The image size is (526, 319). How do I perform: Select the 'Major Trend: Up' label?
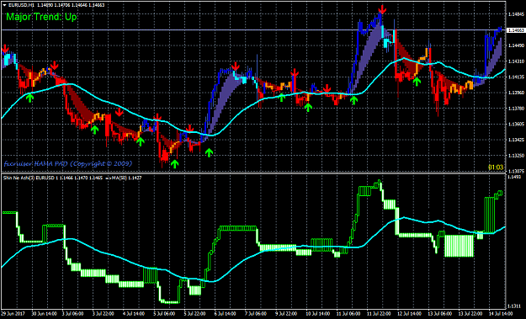[41, 17]
